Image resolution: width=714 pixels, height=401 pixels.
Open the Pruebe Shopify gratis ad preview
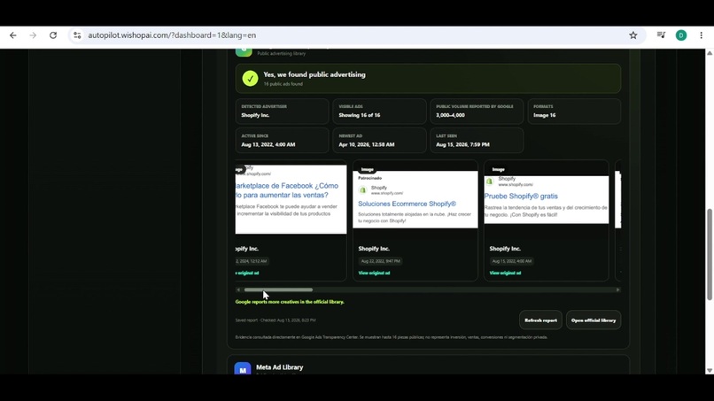click(546, 199)
